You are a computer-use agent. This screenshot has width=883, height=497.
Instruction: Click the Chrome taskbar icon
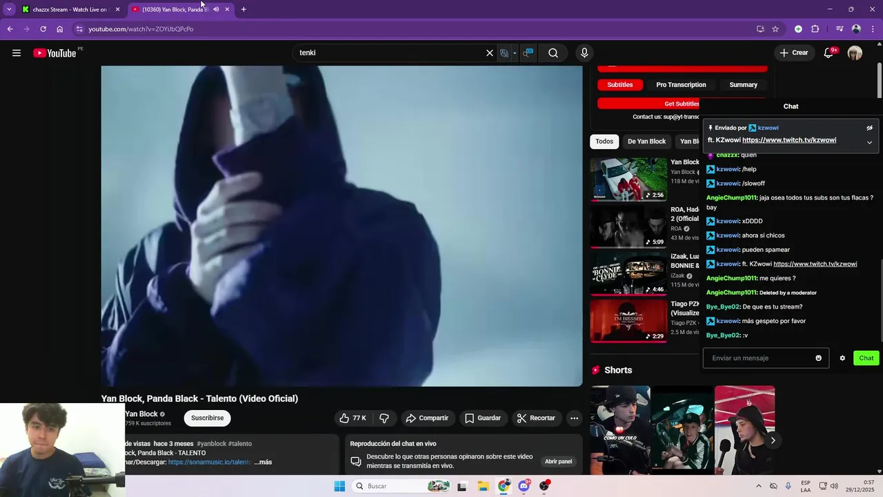coord(504,486)
